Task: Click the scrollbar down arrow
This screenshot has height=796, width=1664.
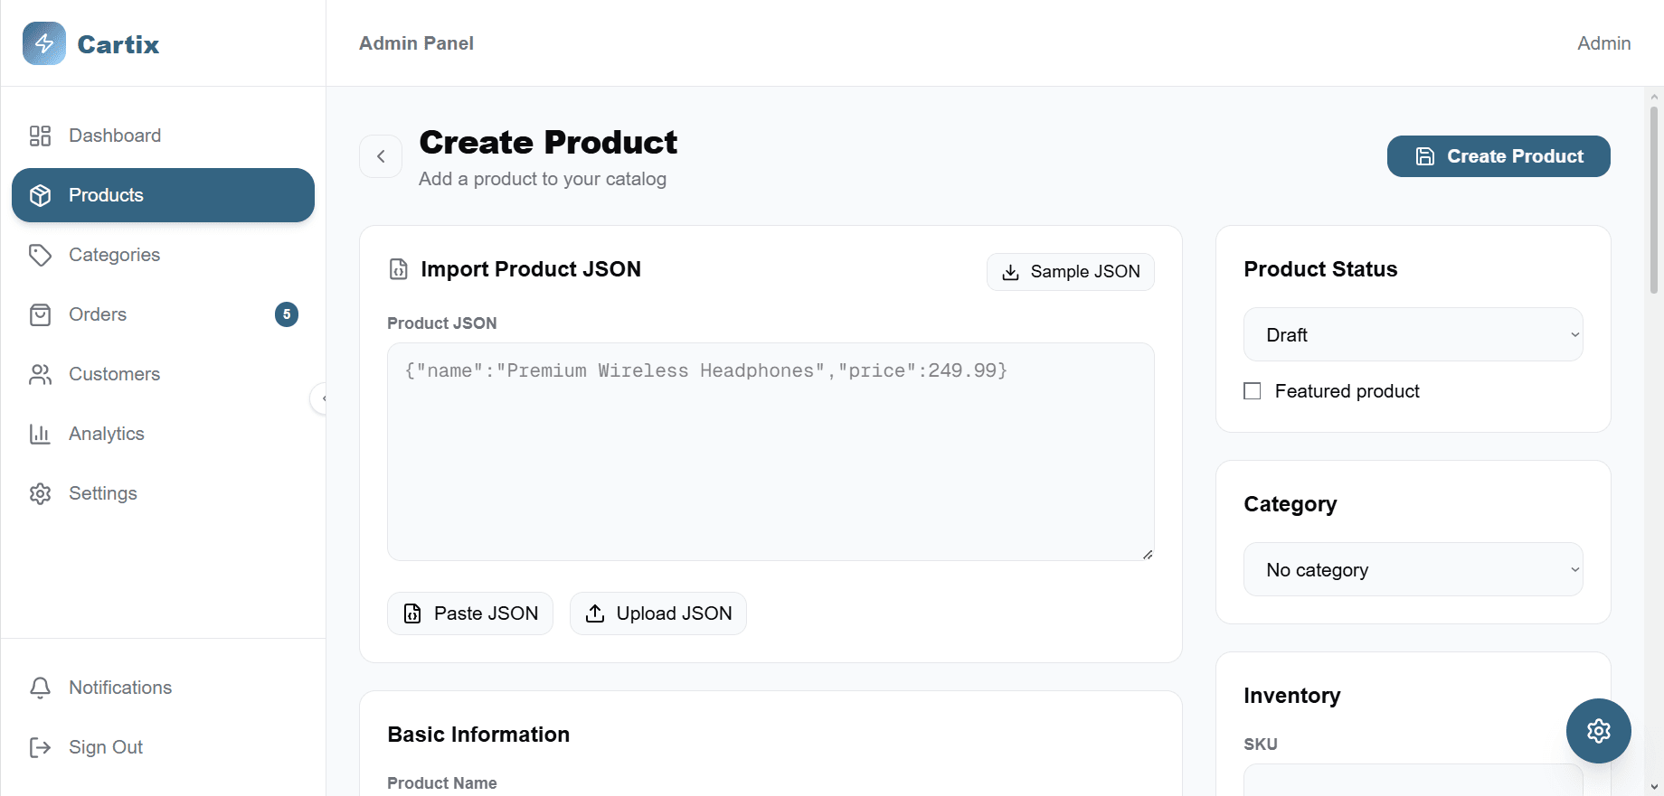Action: tap(1654, 787)
